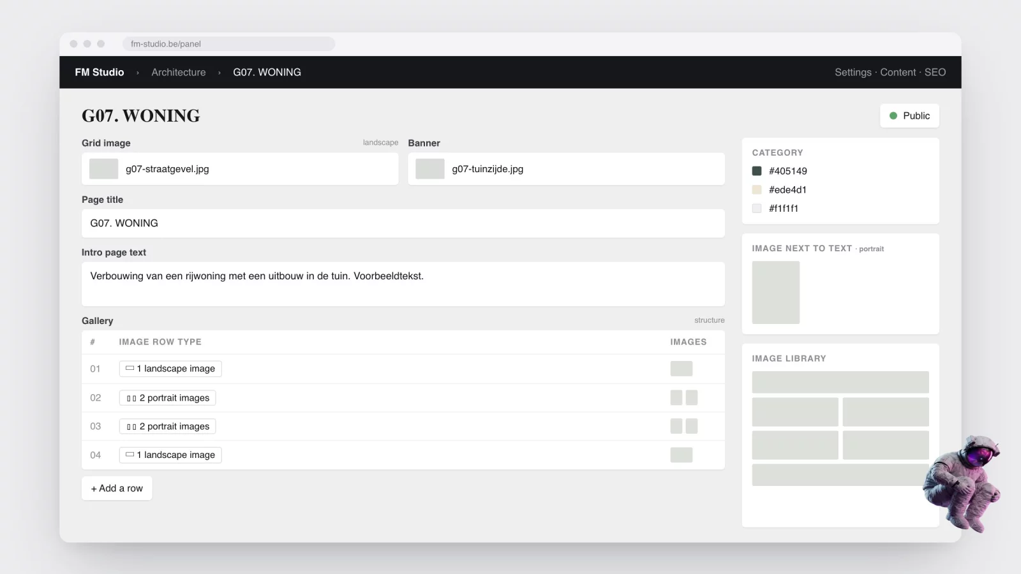1021x574 pixels.
Task: Open row 04 landscape image type selector
Action: coord(170,455)
